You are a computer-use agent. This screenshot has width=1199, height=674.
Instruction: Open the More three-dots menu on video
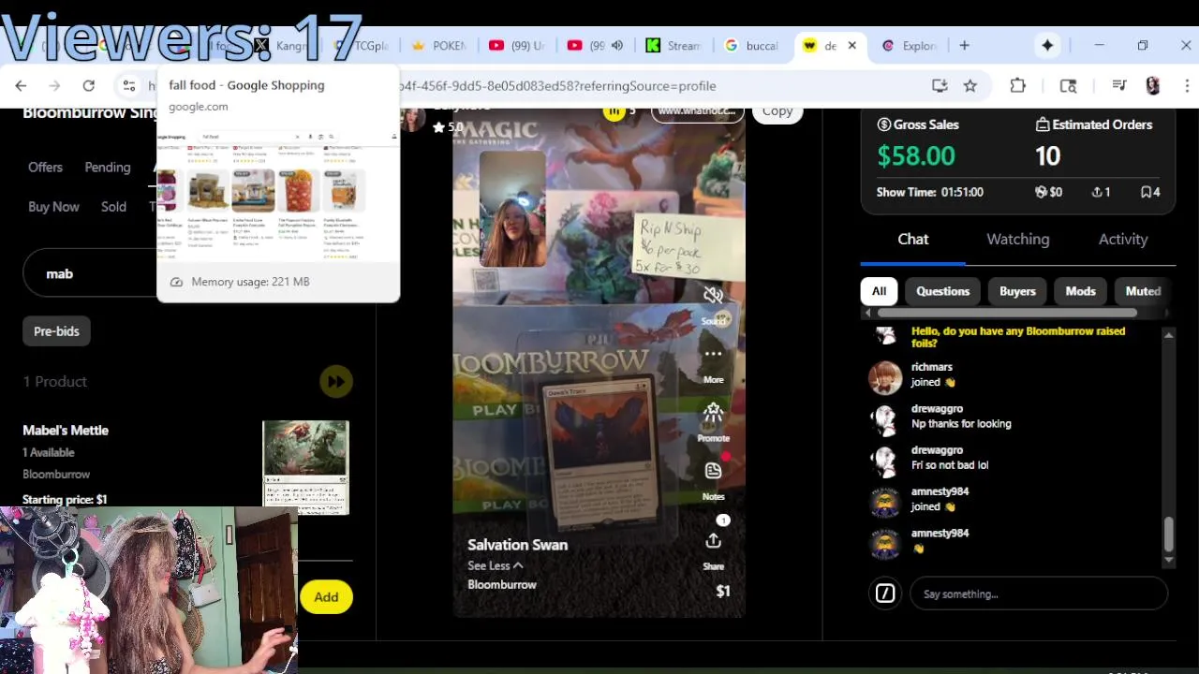[x=714, y=354]
